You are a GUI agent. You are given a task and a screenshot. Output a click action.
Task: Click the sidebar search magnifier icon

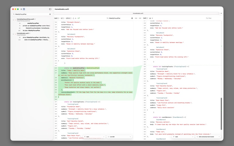[14, 14]
